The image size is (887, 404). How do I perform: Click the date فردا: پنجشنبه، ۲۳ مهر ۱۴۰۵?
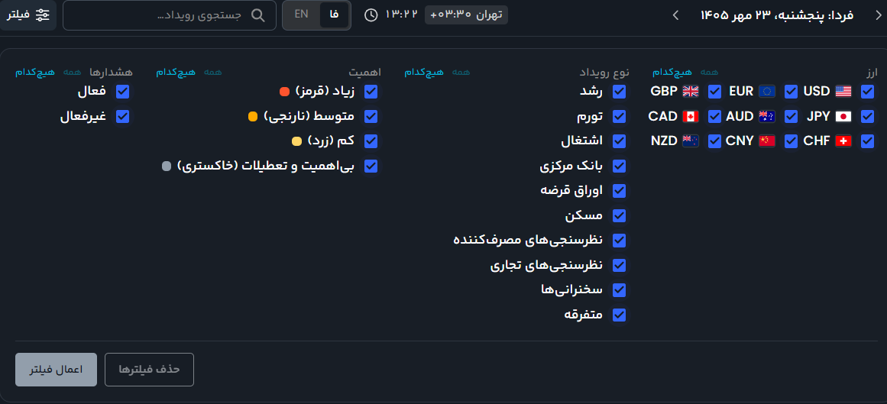pos(777,15)
